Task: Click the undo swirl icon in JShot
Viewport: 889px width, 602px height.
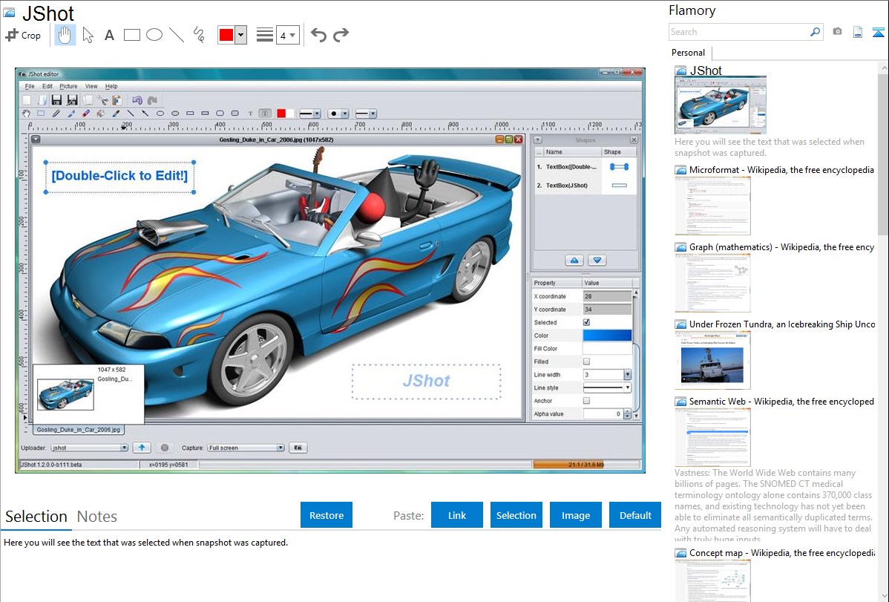Action: tap(137, 100)
